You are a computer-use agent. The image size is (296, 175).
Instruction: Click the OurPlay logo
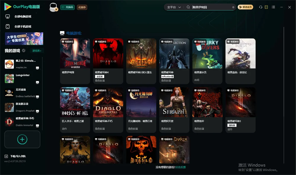[x=22, y=7]
